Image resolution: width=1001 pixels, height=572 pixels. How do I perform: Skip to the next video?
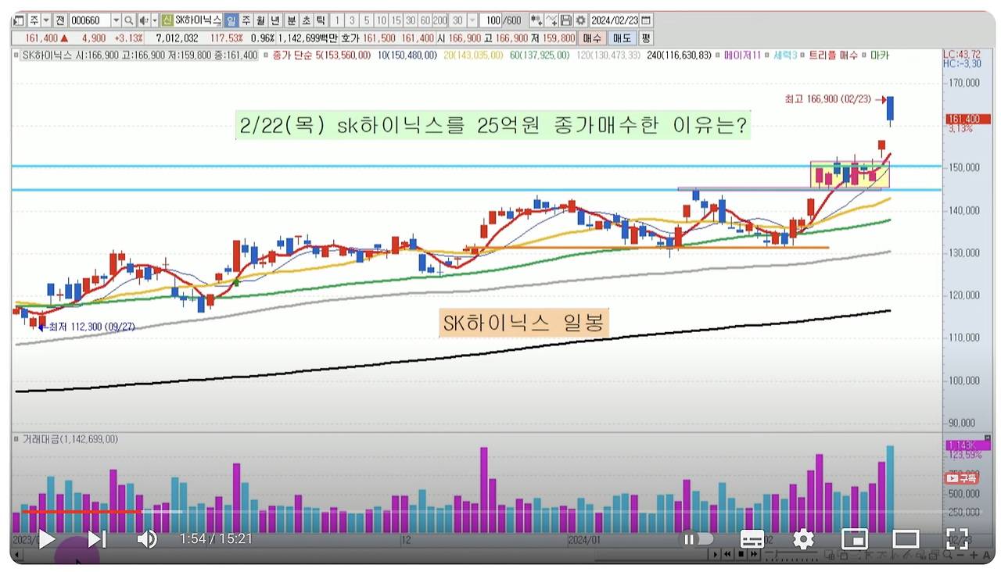[97, 539]
